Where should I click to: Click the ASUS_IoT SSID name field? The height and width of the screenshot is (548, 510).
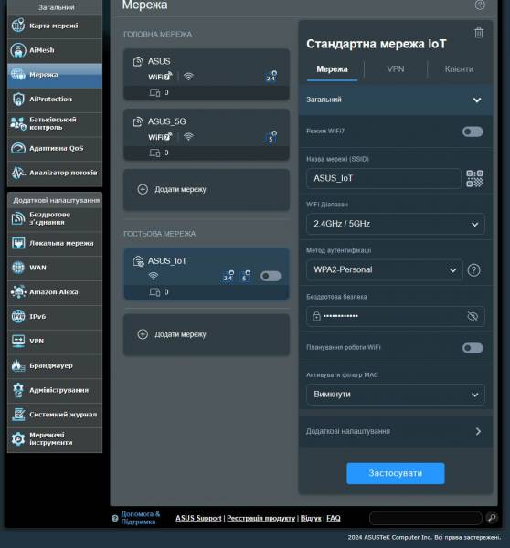(383, 178)
